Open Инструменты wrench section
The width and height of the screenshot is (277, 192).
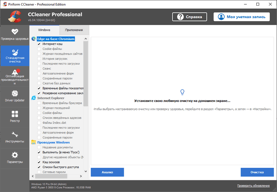15,137
